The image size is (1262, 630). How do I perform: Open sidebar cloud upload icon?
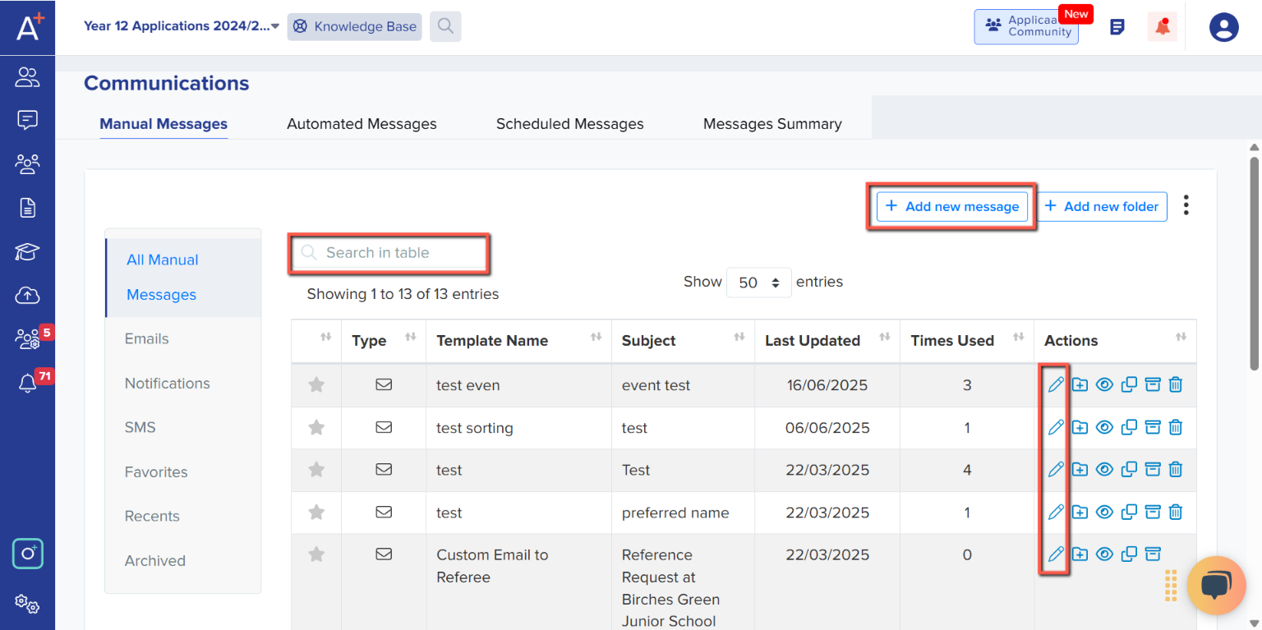(x=27, y=295)
